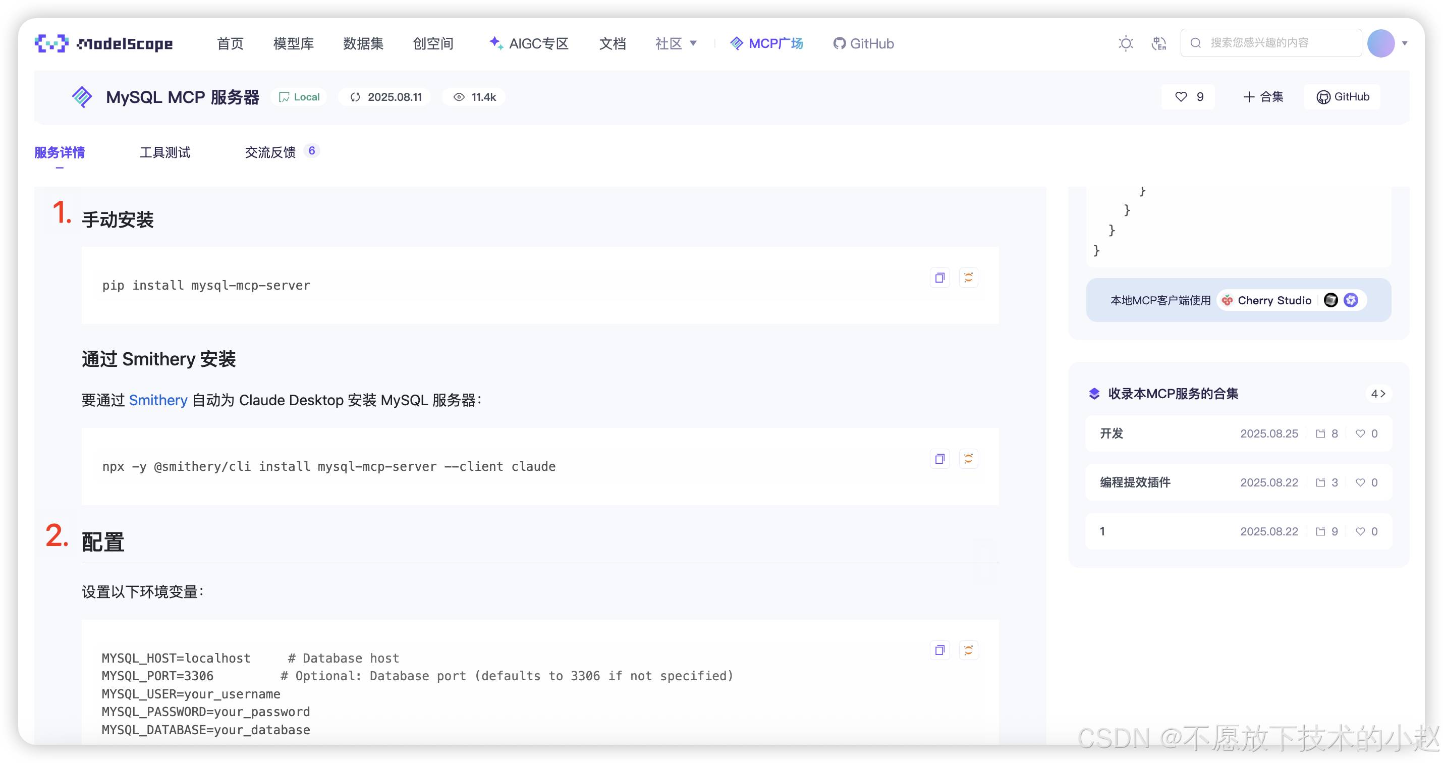
Task: Open the 编程提效插件 collection
Action: 1239,483
